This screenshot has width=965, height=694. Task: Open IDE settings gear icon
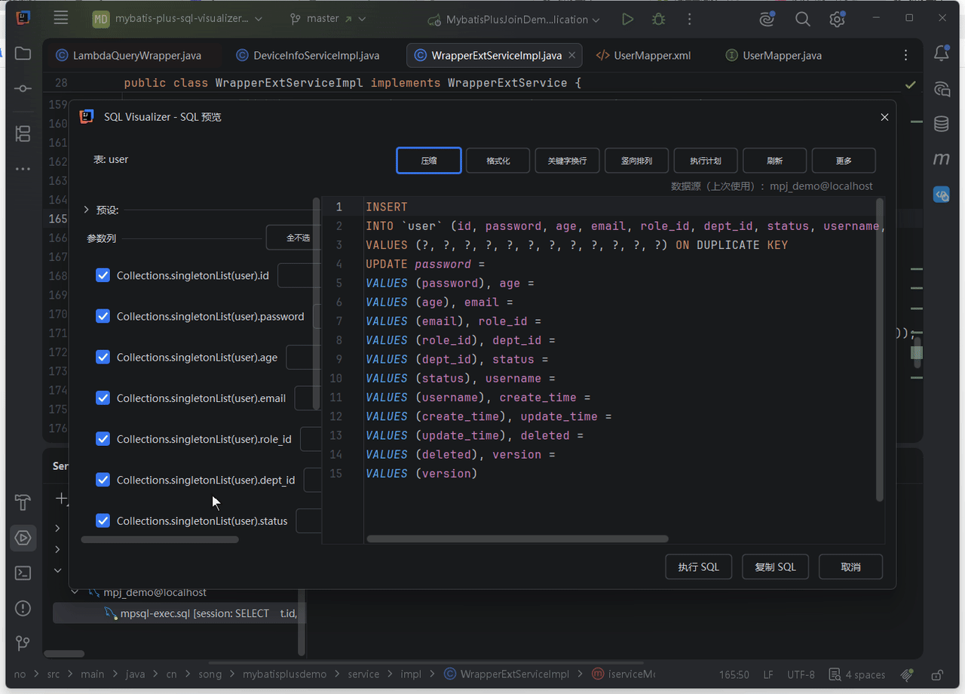837,20
